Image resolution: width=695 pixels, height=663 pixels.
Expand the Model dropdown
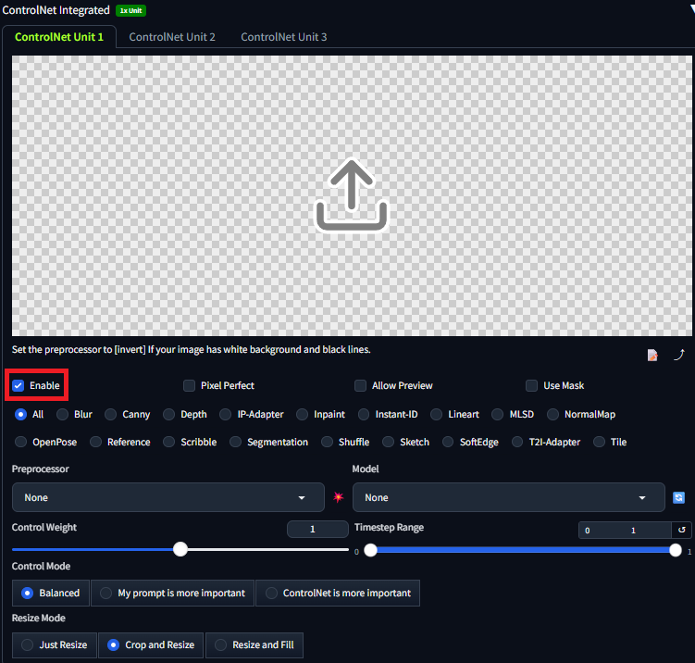508,497
